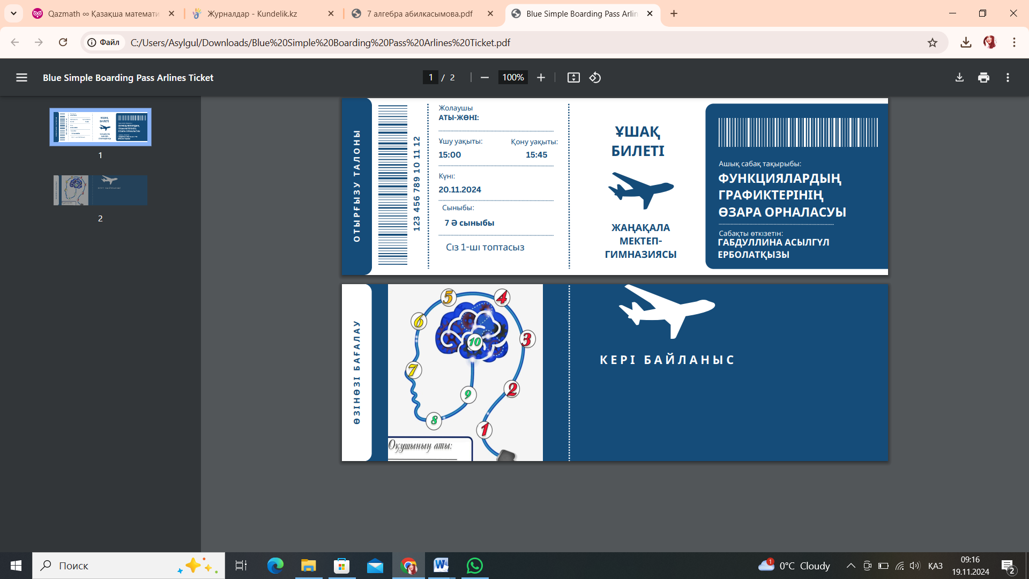Switch to Журналдар - Kundelik.kz tab

[x=252, y=13]
